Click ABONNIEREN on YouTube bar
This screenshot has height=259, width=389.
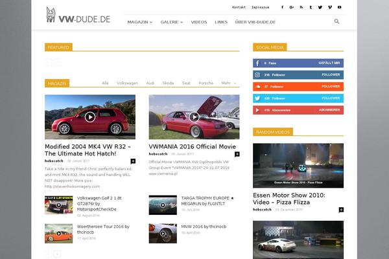point(329,110)
